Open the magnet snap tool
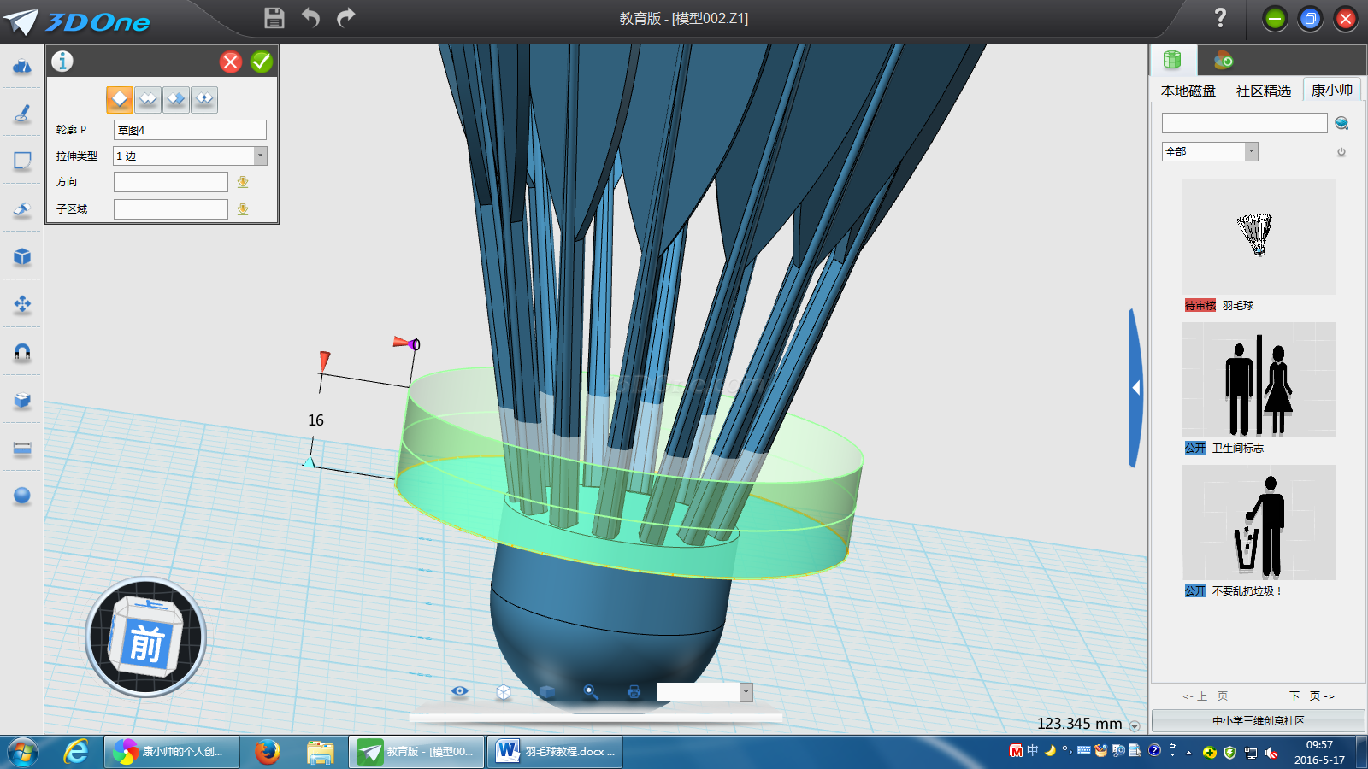The width and height of the screenshot is (1368, 769). point(22,352)
